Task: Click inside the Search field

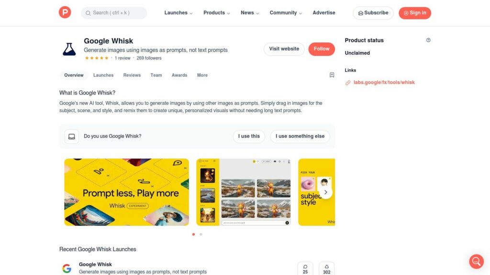Action: click(114, 13)
